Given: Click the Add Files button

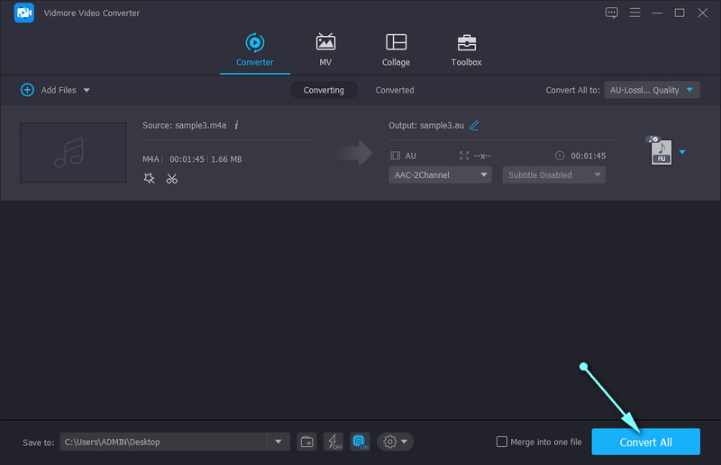Looking at the screenshot, I should (54, 90).
